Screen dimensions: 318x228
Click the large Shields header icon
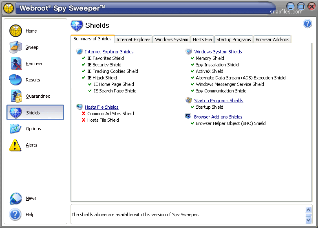(77, 26)
